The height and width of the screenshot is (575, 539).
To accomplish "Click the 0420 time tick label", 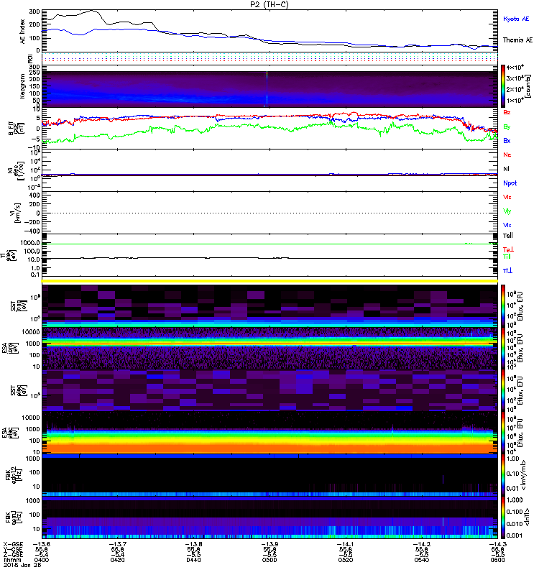I will (x=117, y=560).
